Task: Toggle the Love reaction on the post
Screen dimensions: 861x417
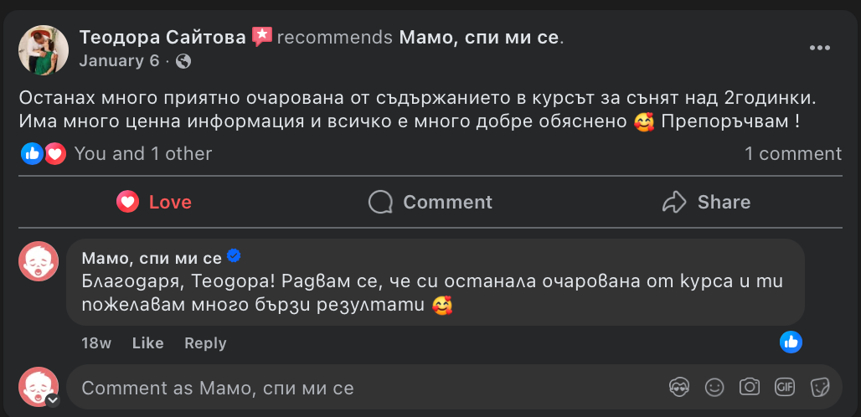Action: 154,202
